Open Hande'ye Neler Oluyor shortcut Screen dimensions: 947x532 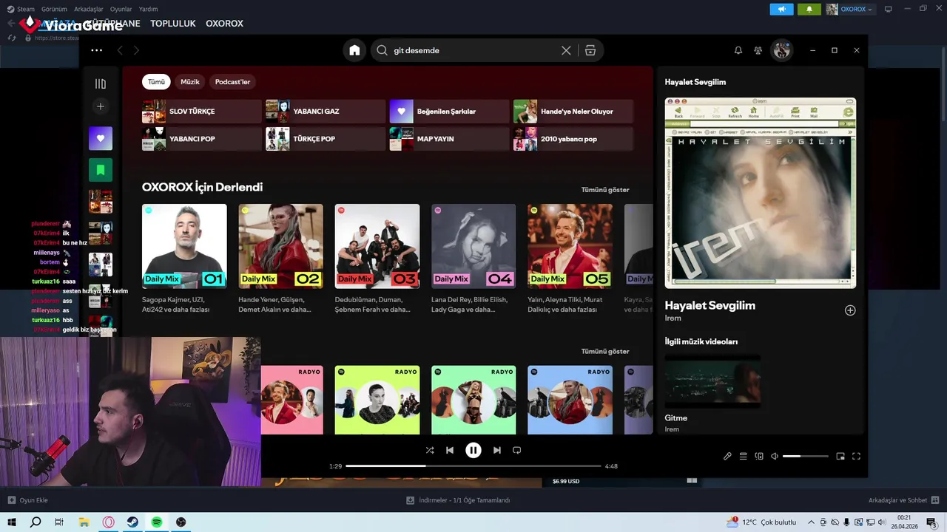573,112
